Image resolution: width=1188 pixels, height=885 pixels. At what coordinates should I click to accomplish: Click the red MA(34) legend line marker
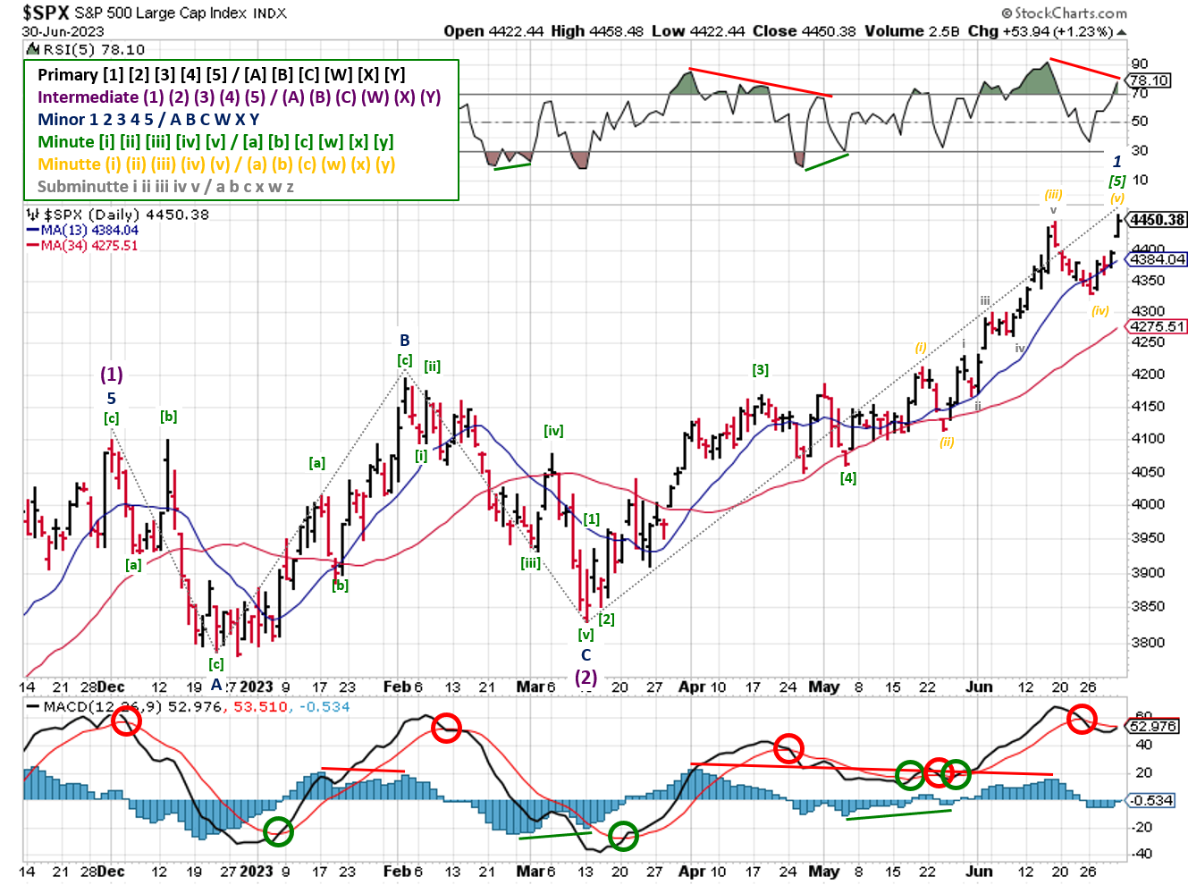click(33, 246)
